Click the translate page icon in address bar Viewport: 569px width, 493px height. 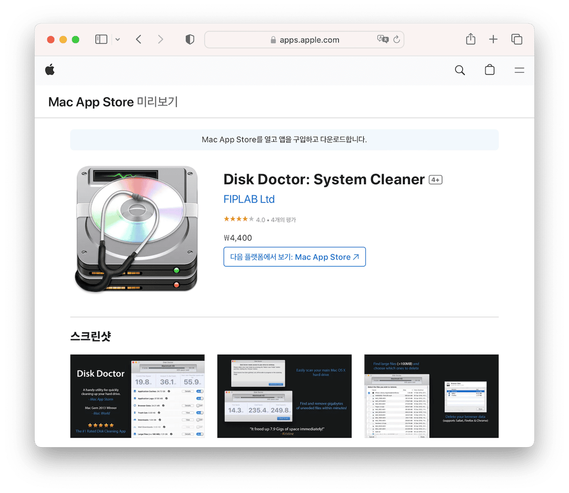383,39
